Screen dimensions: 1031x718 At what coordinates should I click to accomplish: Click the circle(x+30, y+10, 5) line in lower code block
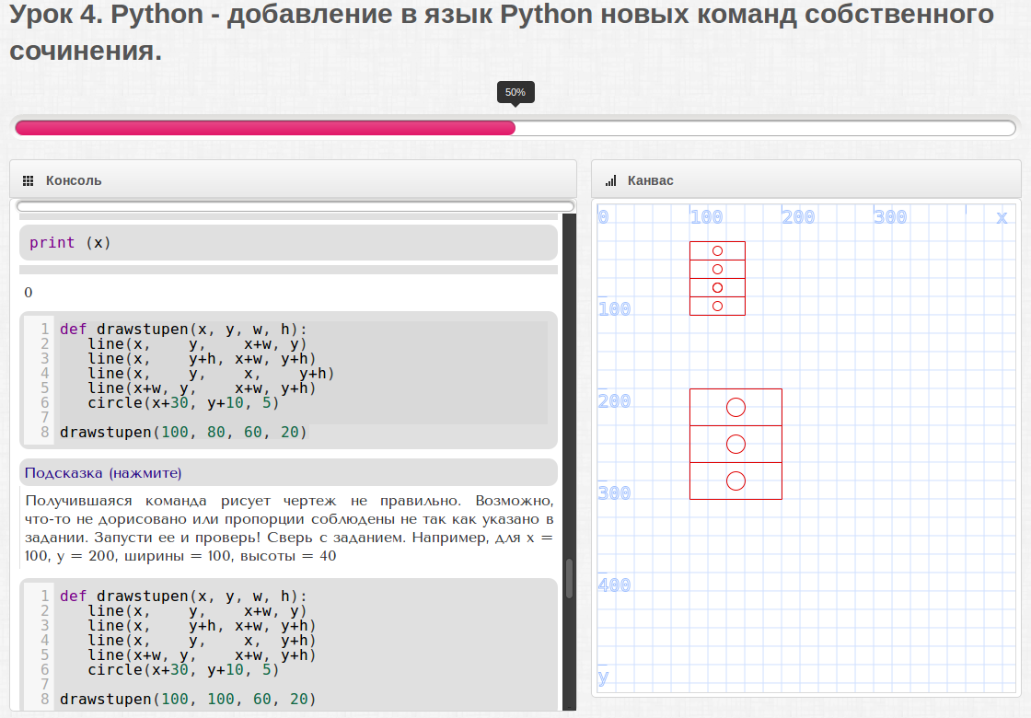(183, 669)
